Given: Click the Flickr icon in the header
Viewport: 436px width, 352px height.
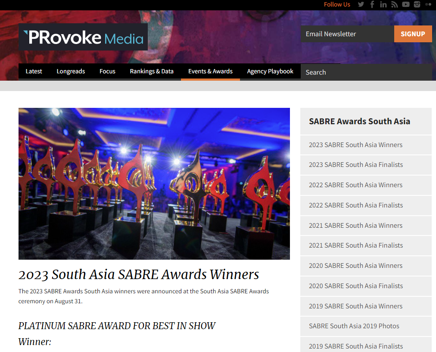Looking at the screenshot, I should point(428,4).
